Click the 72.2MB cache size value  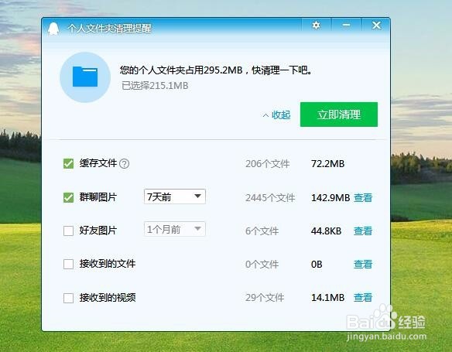click(327, 163)
